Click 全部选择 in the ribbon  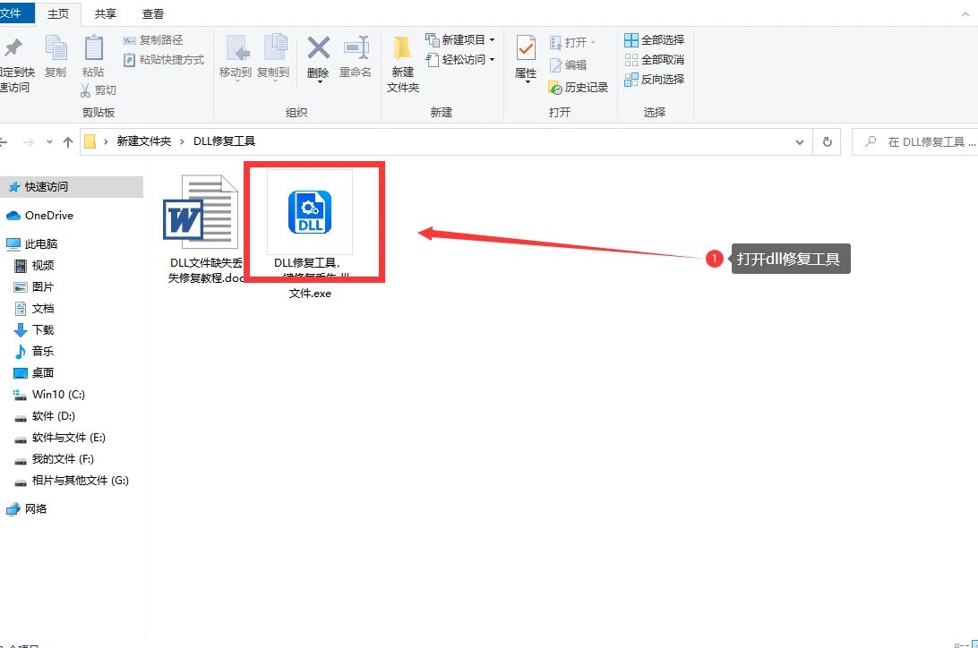(655, 40)
